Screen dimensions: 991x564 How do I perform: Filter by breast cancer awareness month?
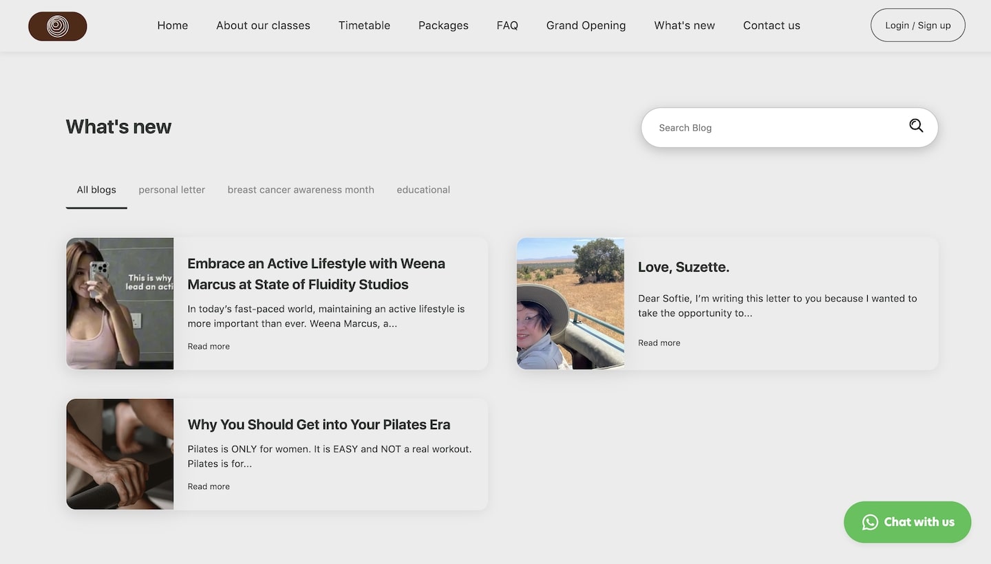tap(301, 190)
